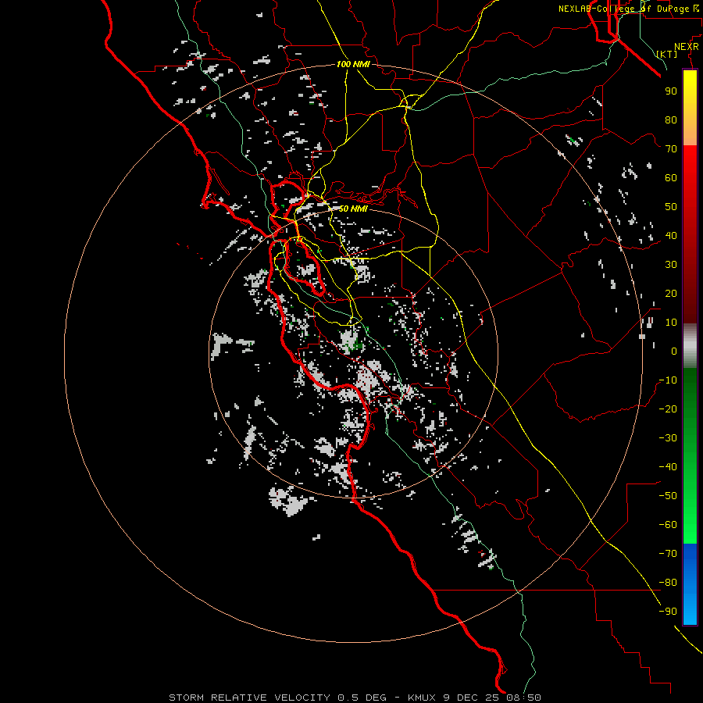The image size is (703, 703).
Task: Click the 20 value on the velocity scale
Action: click(671, 294)
